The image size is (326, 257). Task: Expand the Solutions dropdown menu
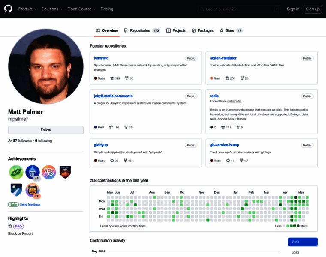52,9
